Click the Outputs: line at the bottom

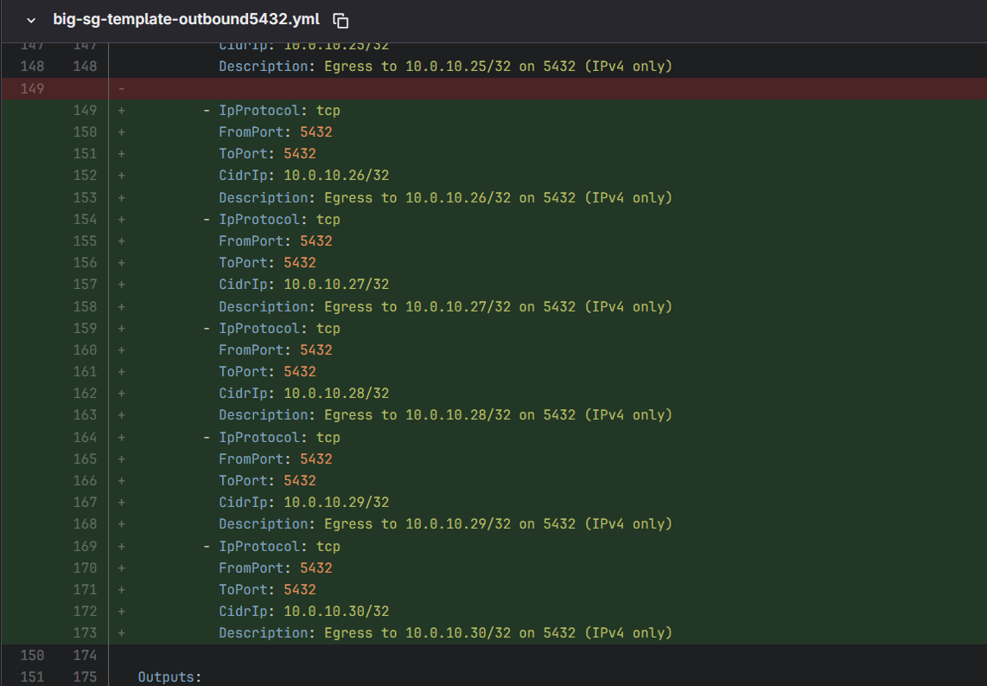click(x=170, y=676)
